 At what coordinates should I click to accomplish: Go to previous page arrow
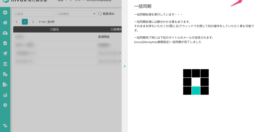pos(16,22)
